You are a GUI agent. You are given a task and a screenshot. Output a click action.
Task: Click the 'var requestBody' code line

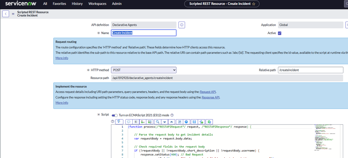pos(163,139)
